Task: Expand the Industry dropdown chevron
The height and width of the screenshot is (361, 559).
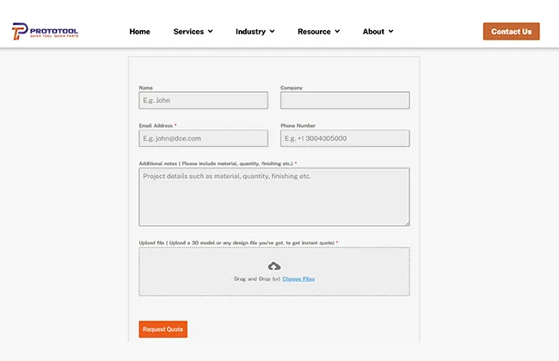Action: 272,32
